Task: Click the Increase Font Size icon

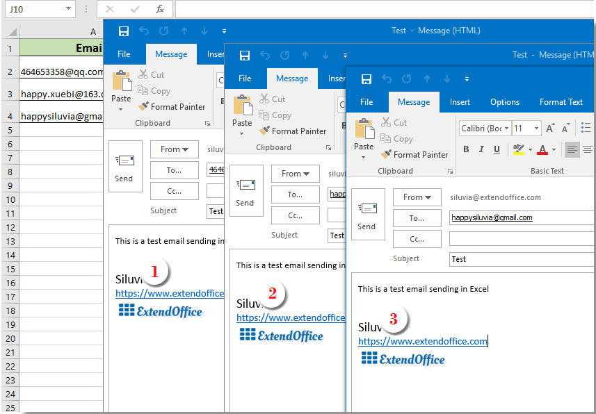Action: pyautogui.click(x=550, y=129)
